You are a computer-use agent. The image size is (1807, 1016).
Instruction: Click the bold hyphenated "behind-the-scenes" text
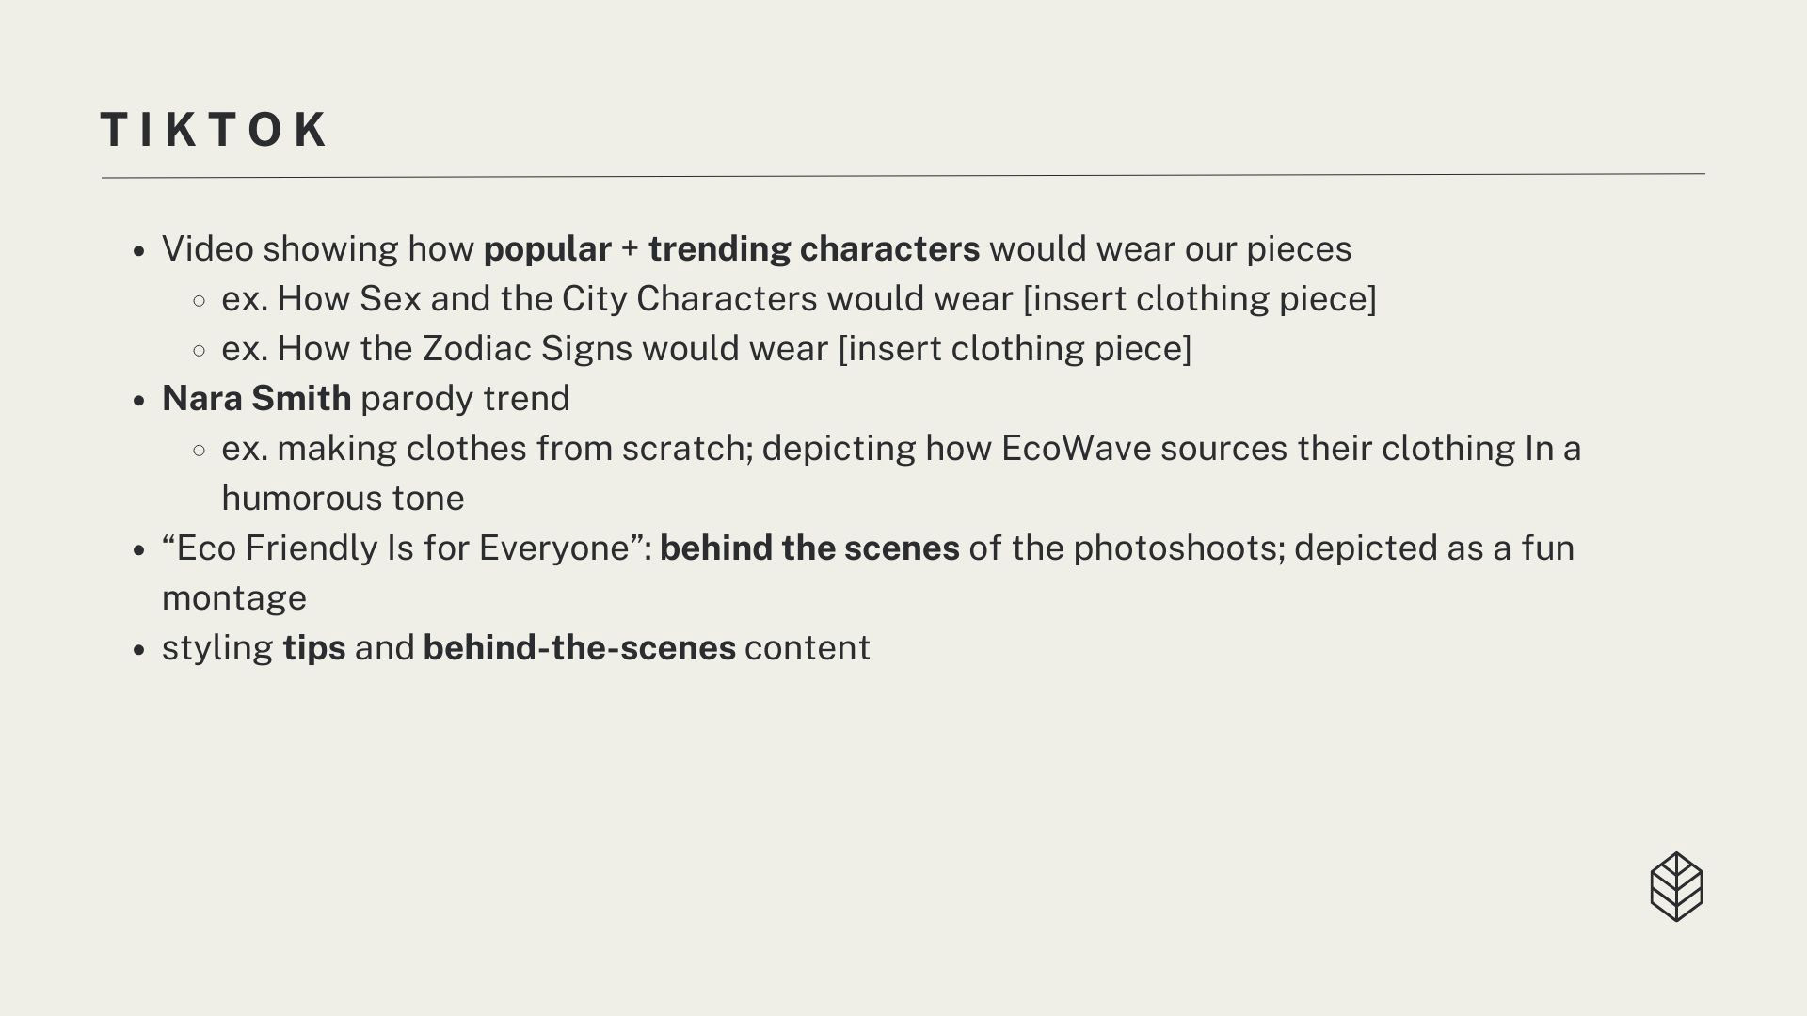tap(579, 648)
